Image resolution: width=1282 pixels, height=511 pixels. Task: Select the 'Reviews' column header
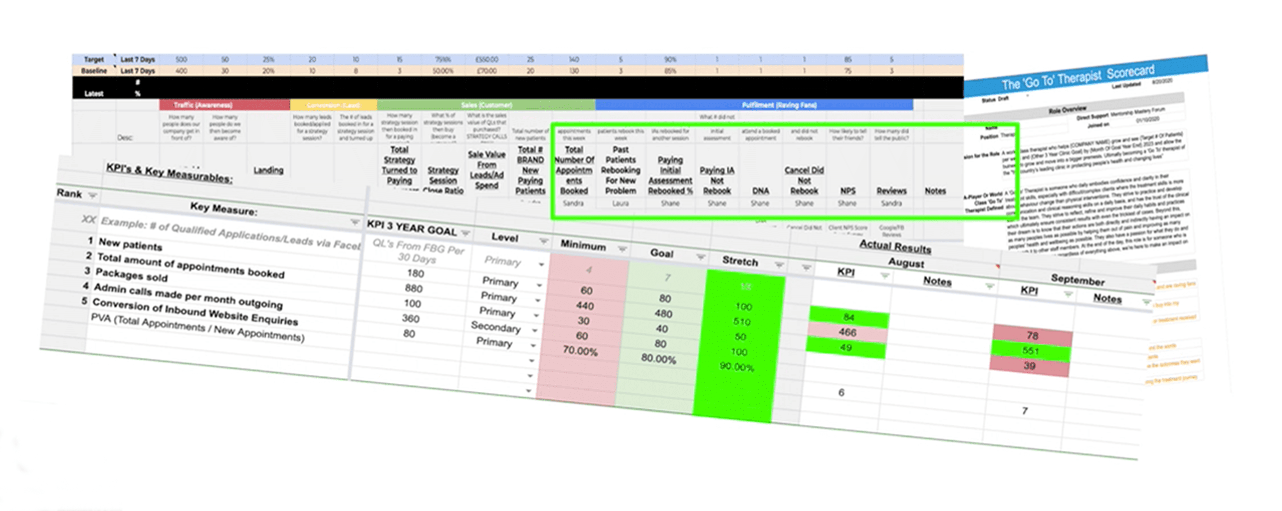click(891, 191)
